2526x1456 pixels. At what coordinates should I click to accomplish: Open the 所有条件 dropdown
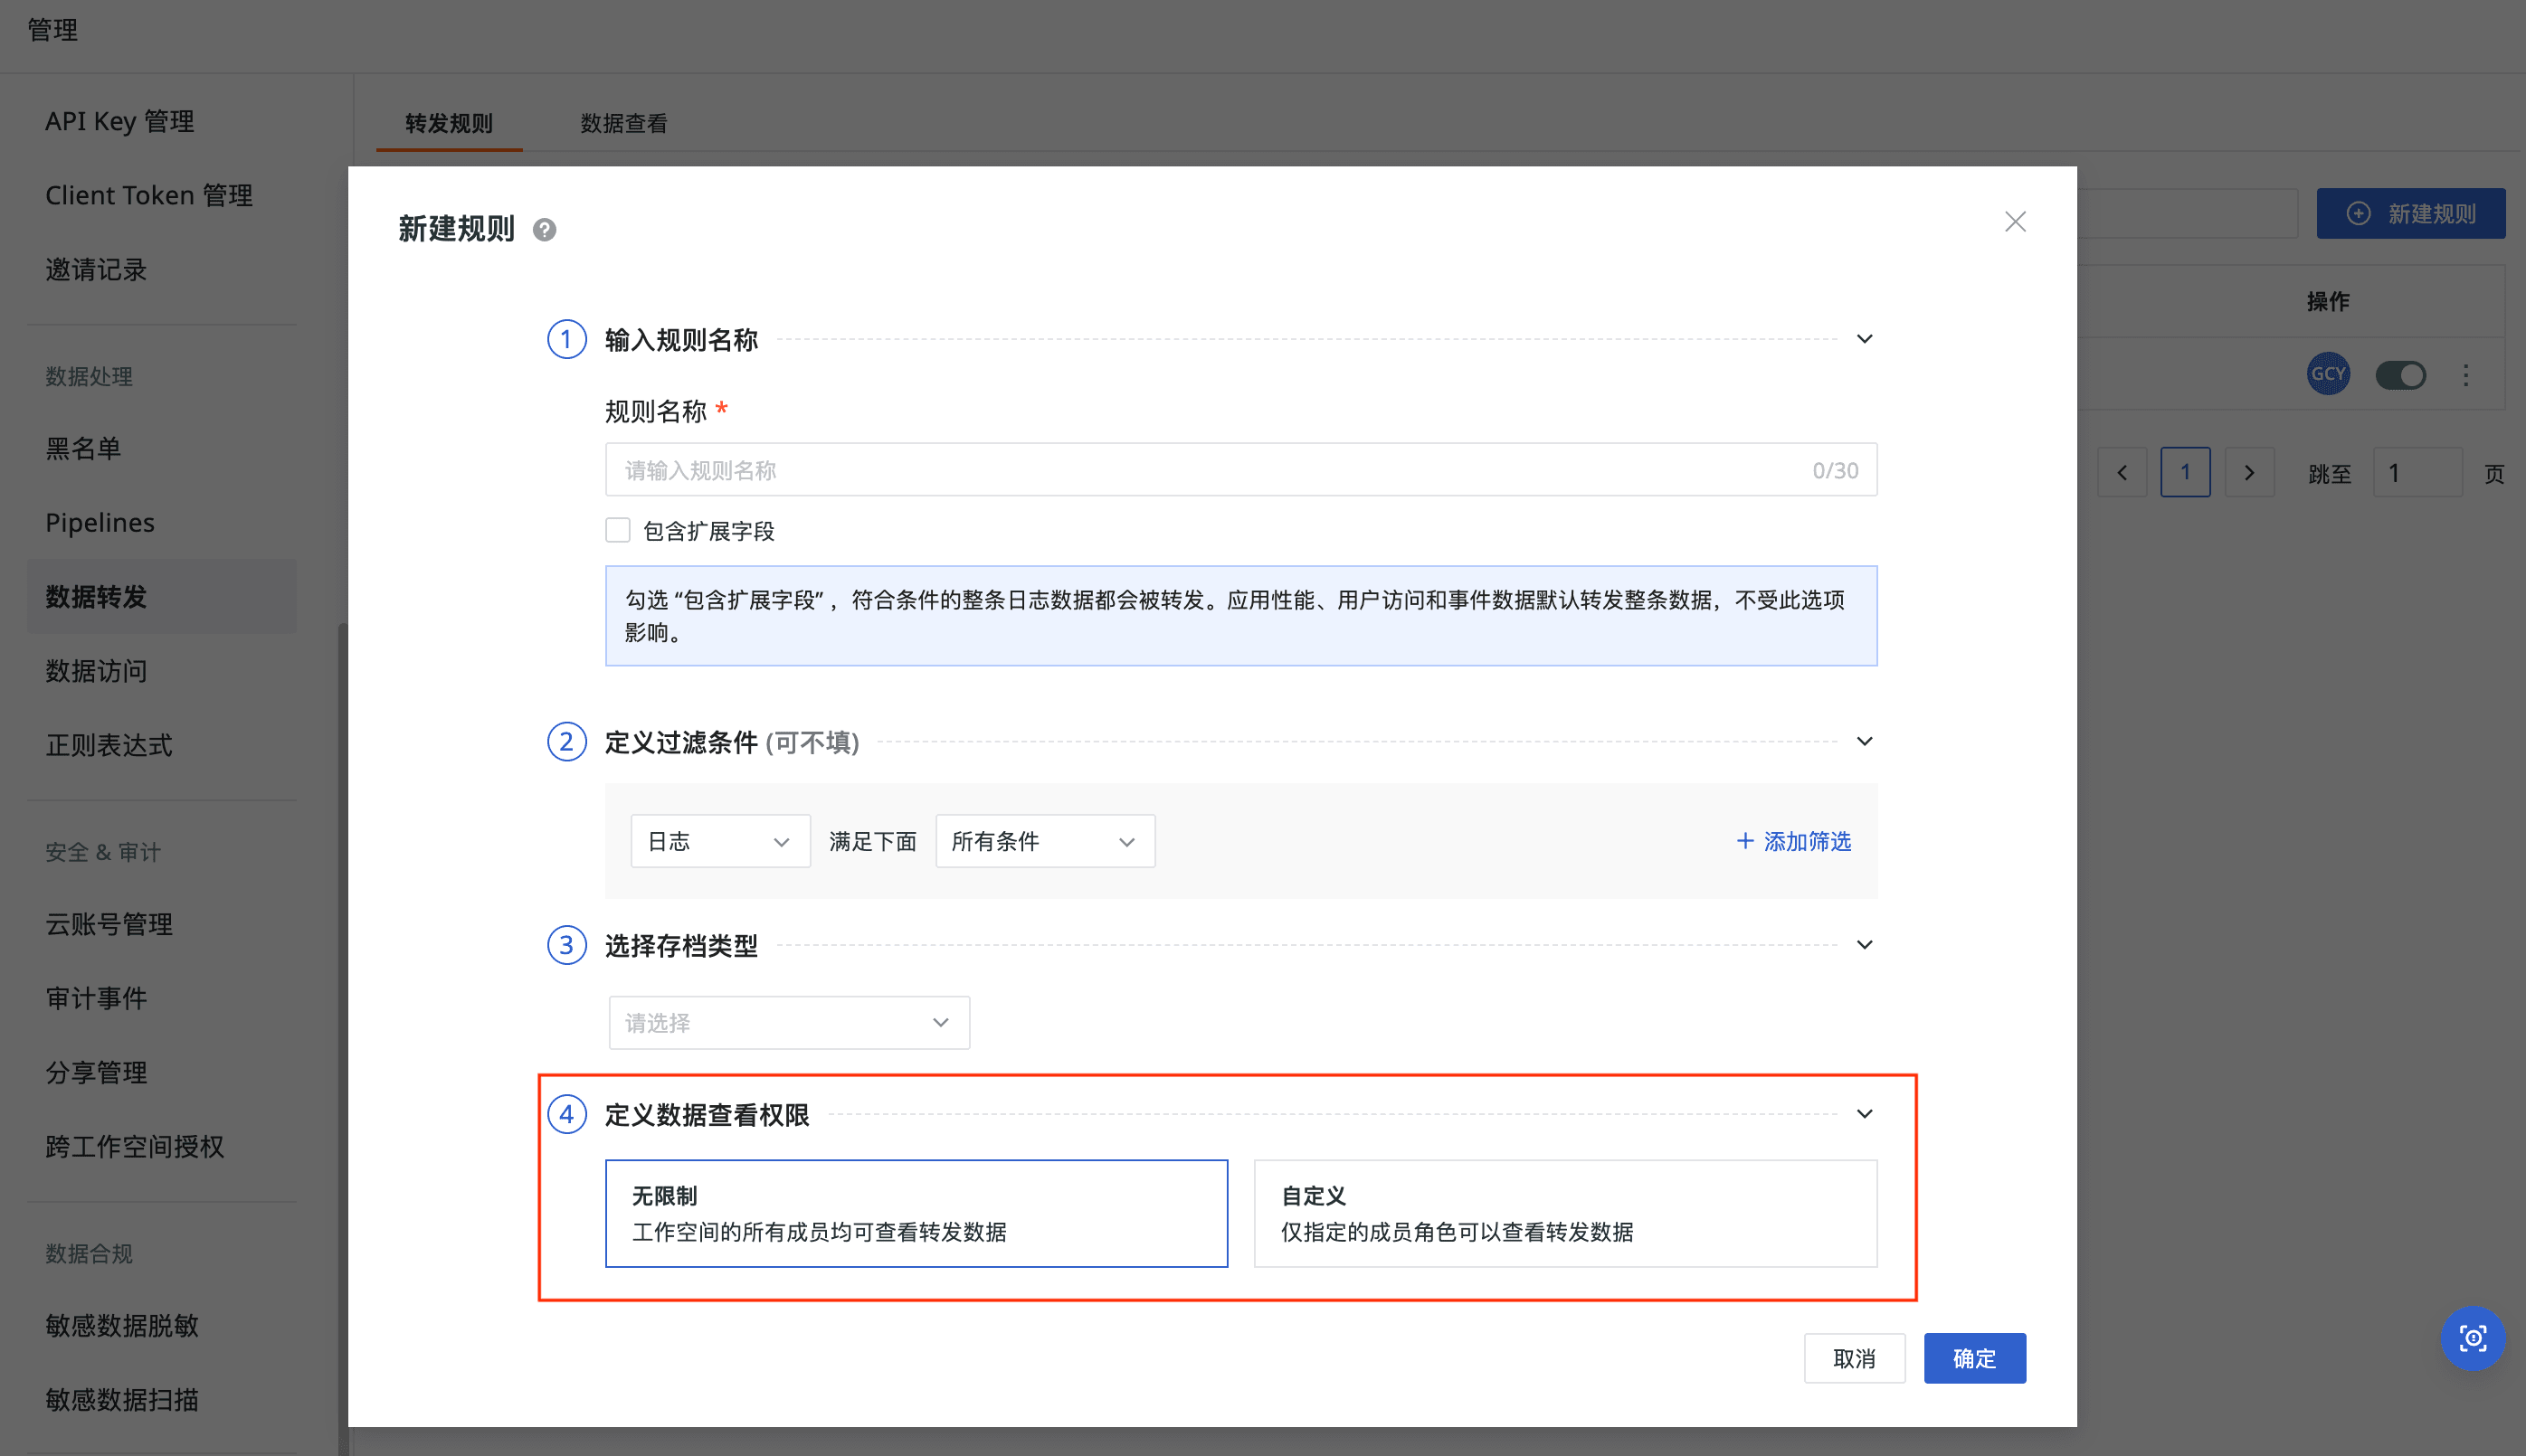(1046, 841)
